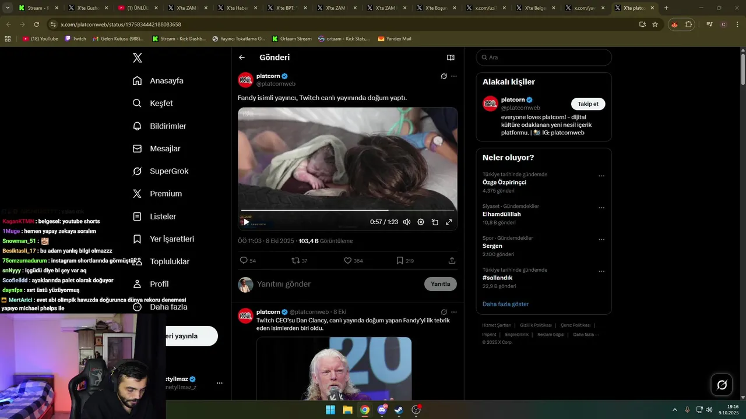Open more options for Özge Özpirinçci trend
Image resolution: width=746 pixels, height=419 pixels.
[601, 176]
